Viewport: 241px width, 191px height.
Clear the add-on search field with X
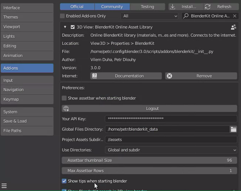coord(234,16)
